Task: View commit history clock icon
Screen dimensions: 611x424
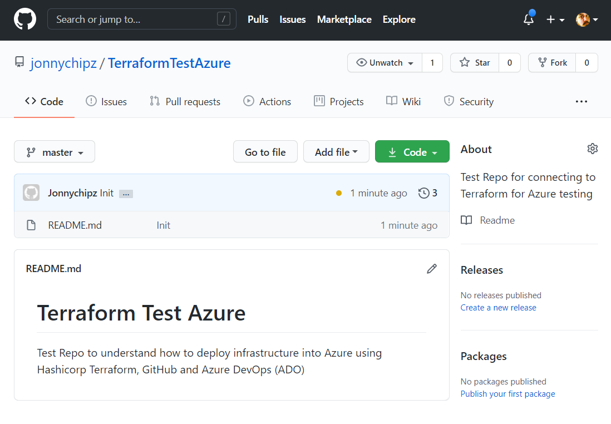Action: (x=424, y=193)
